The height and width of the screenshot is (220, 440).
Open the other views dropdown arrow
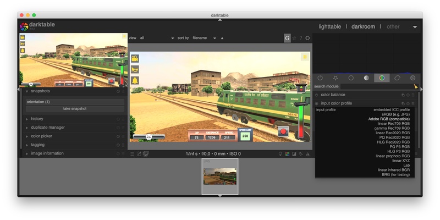pyautogui.click(x=415, y=27)
